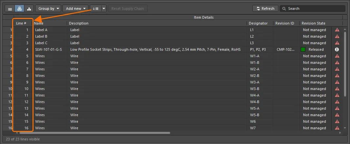
Task: Click the Line # cell with value 10
Action: click(x=23, y=89)
